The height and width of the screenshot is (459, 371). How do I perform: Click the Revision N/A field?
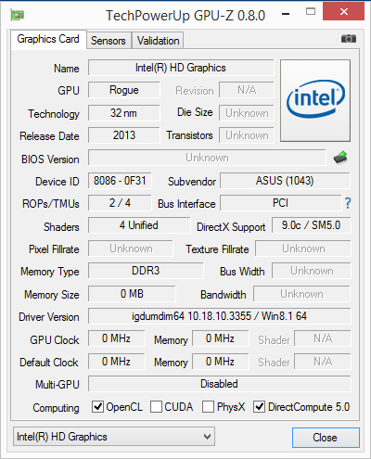(x=247, y=90)
